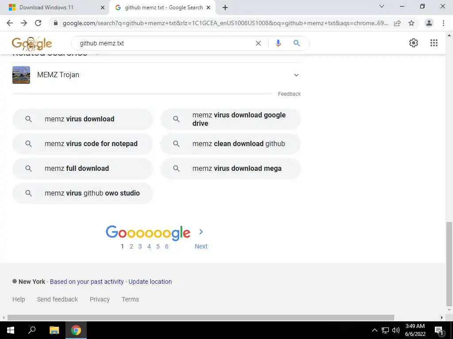
Task: Click the Google doodle logo
Action: pyautogui.click(x=32, y=43)
